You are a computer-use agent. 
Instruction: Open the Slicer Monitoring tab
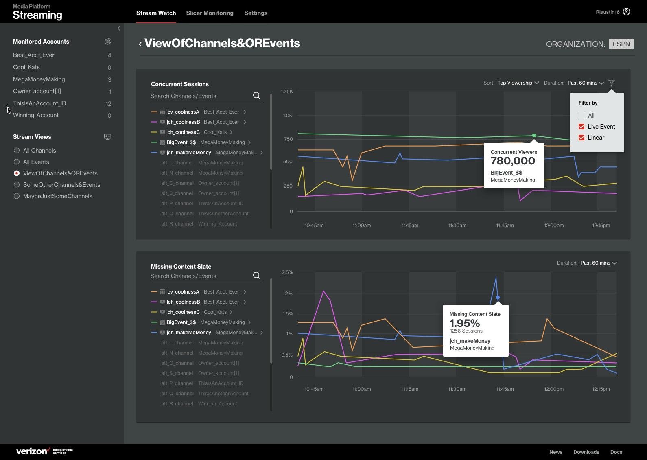click(x=210, y=13)
